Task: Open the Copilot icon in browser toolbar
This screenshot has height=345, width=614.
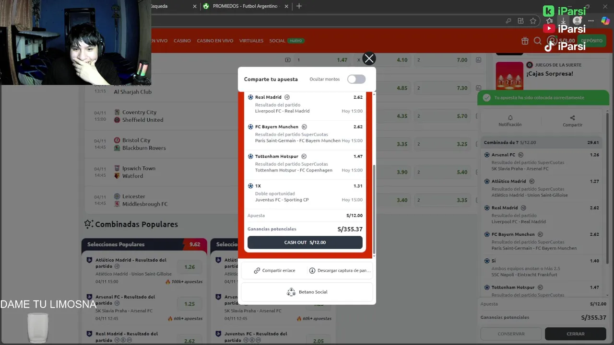Action: 605,21
